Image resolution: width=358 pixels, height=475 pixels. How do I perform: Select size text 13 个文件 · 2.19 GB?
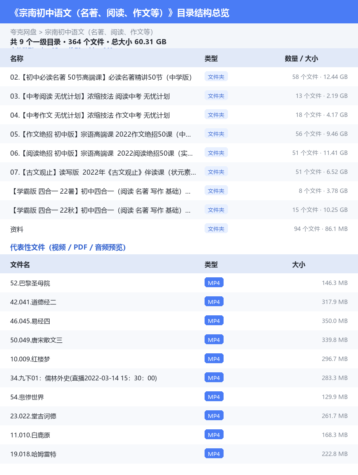[x=321, y=96]
